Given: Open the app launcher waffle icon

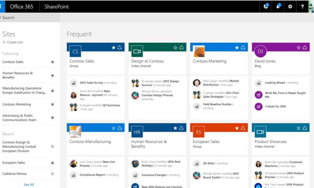Looking at the screenshot, I should tap(1, 6).
